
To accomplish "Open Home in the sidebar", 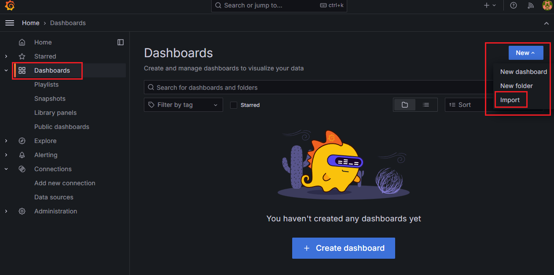I will (x=43, y=42).
